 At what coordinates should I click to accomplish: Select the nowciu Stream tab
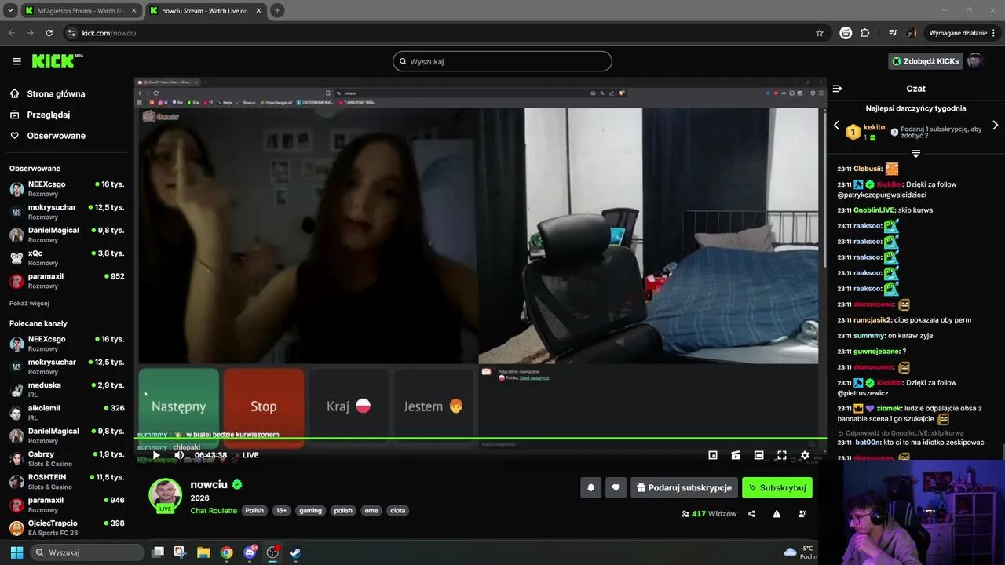point(205,11)
